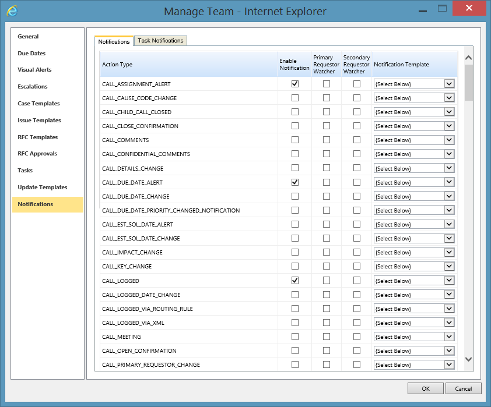Click the Cancel button
This screenshot has height=407, width=491.
(x=463, y=388)
